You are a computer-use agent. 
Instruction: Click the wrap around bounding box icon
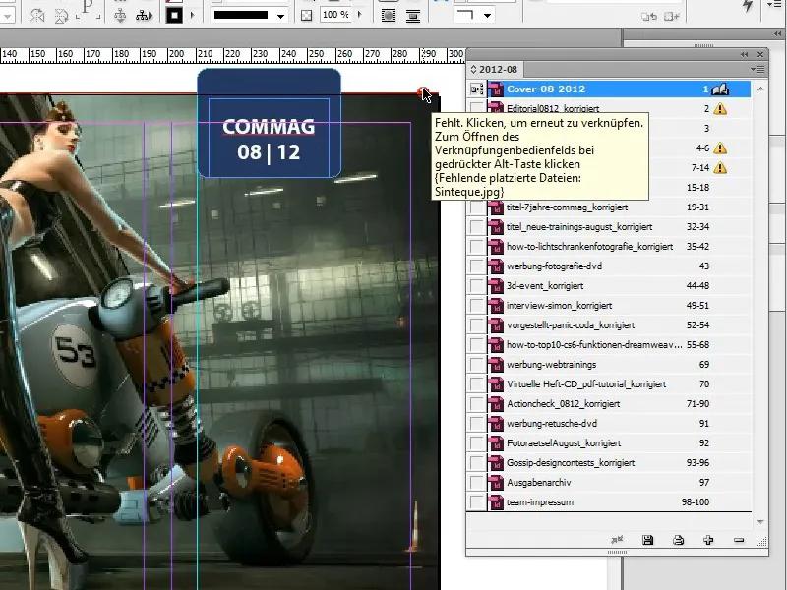[x=388, y=16]
